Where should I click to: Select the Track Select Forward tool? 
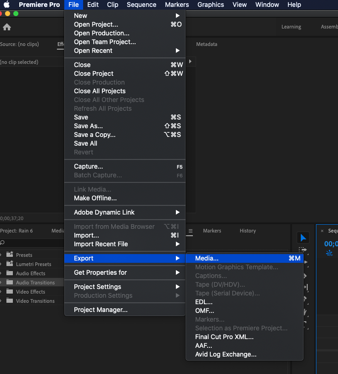(303, 251)
